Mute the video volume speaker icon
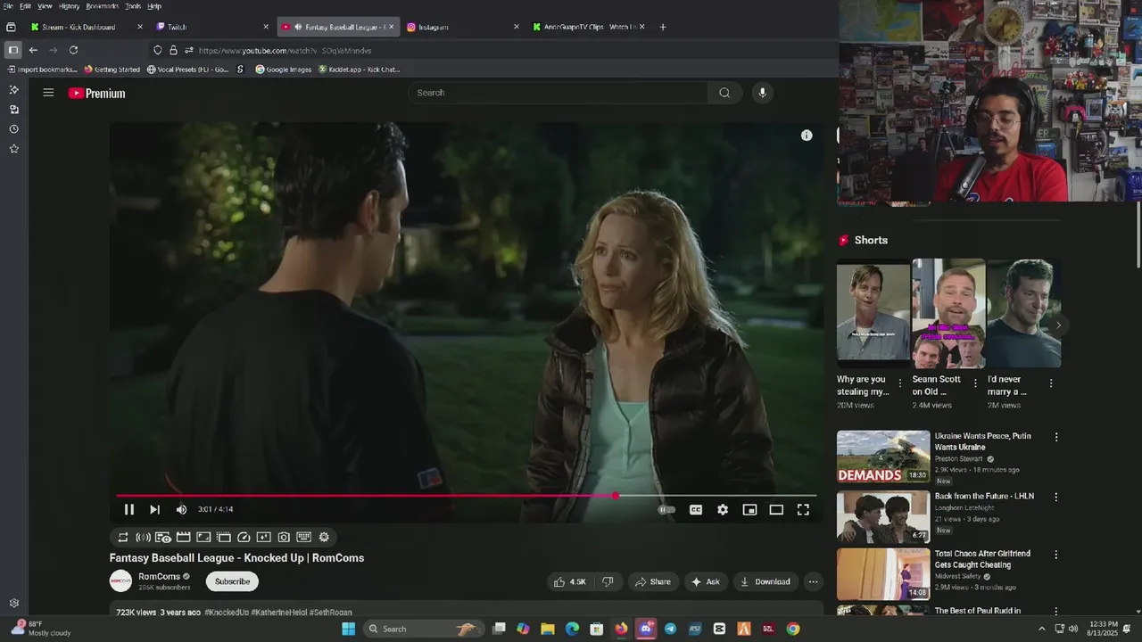The image size is (1142, 642). click(181, 509)
